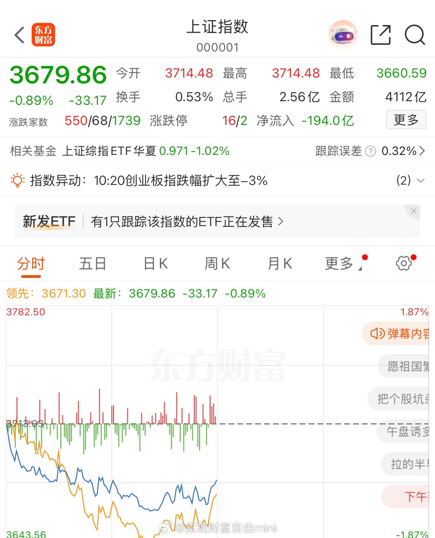Click the 更多 button beside 金额

tap(406, 120)
